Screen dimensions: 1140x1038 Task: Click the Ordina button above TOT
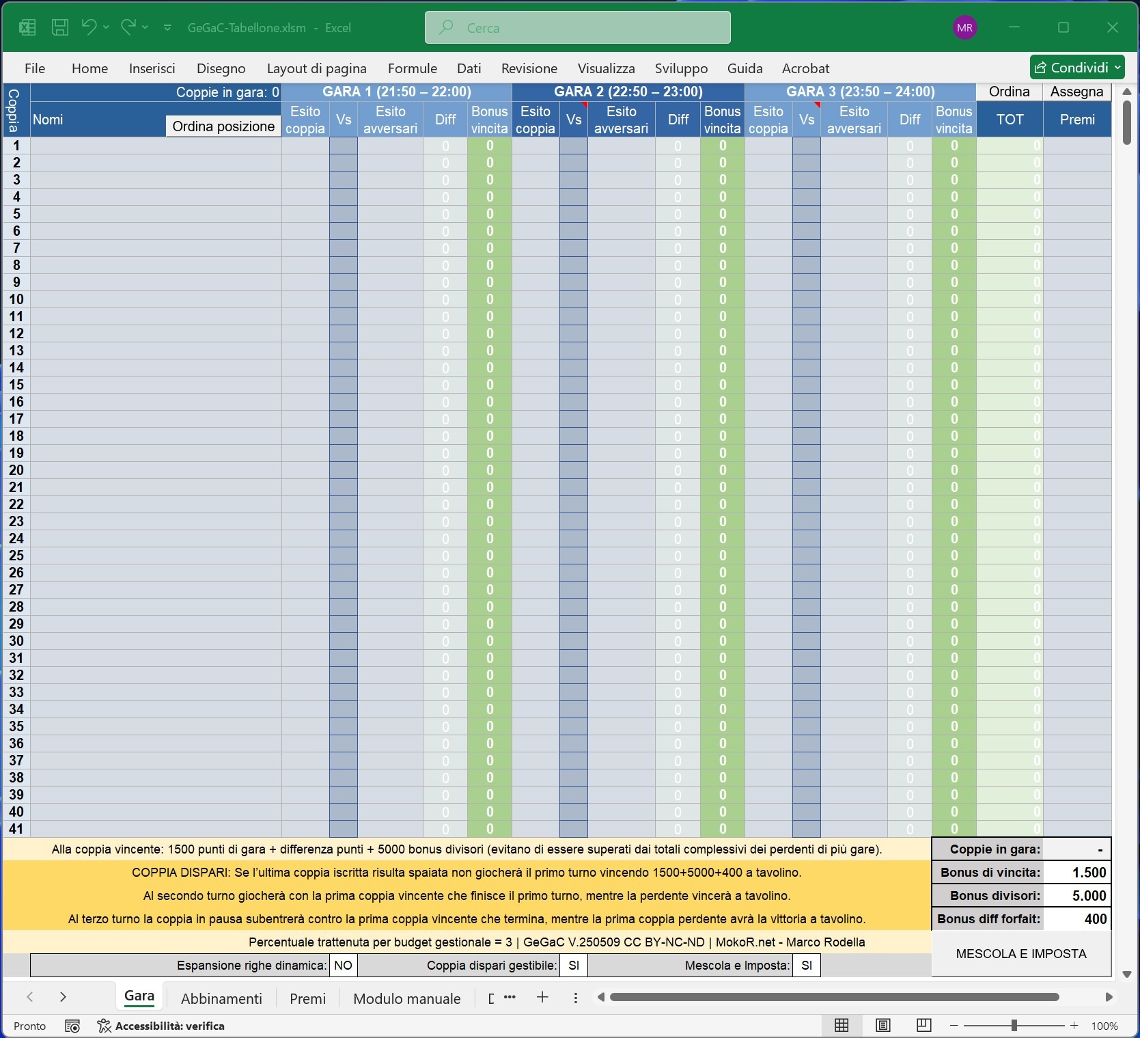tap(1009, 92)
